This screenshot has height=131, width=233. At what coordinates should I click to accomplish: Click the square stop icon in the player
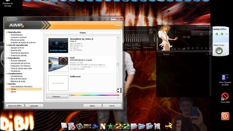coord(202,48)
